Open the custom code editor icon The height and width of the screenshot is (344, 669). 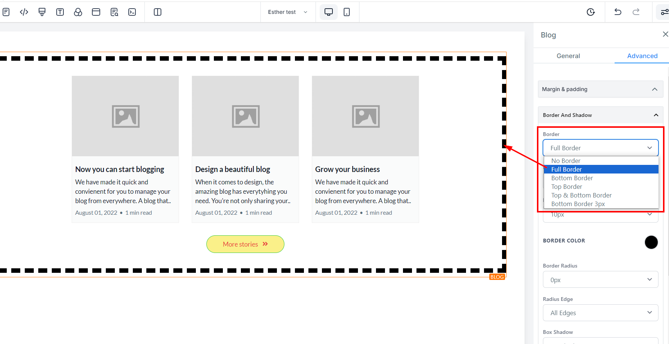(x=24, y=12)
